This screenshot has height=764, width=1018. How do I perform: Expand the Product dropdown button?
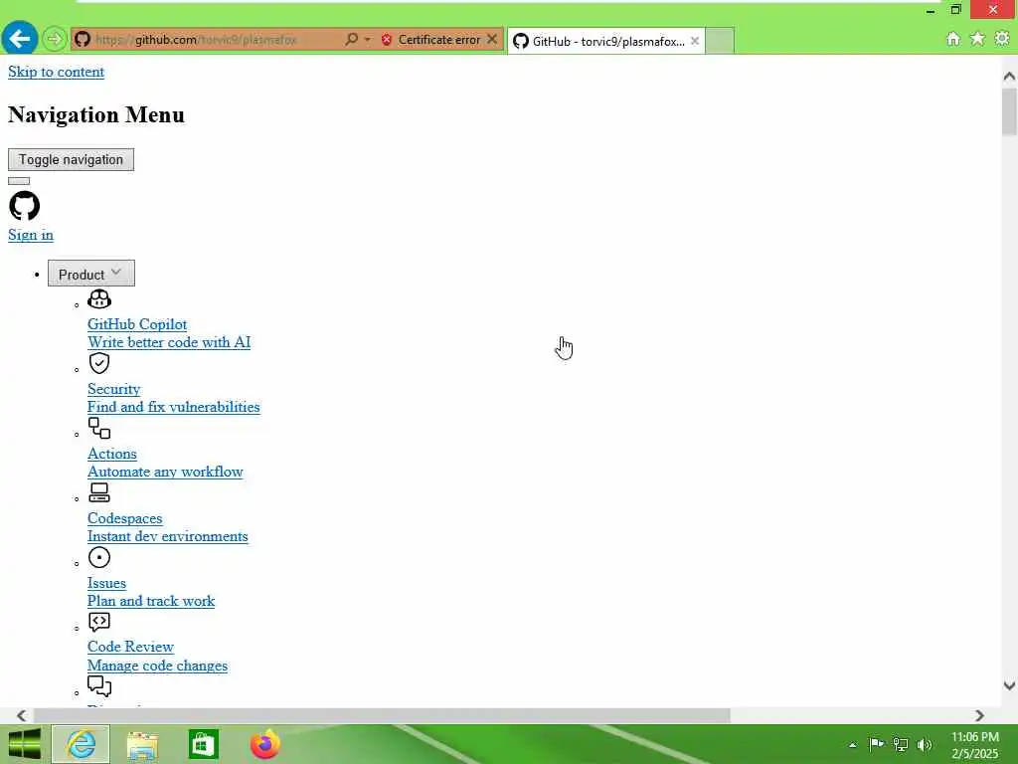click(x=90, y=274)
